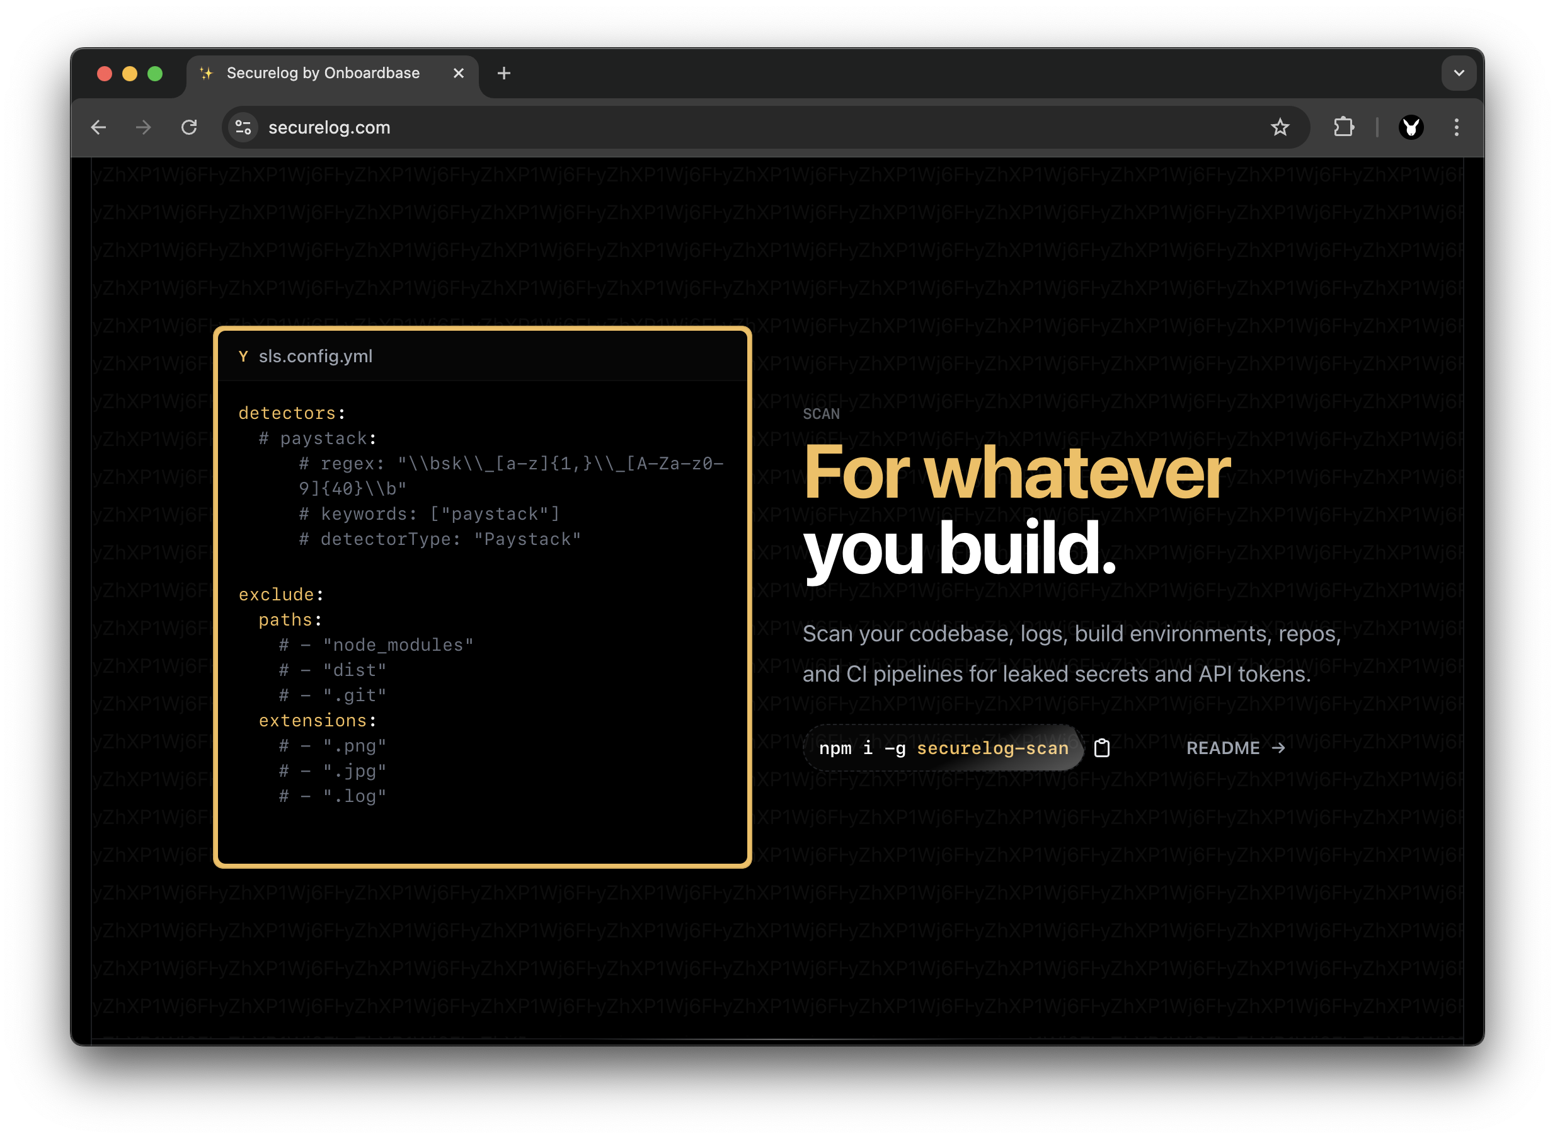This screenshot has width=1555, height=1139.
Task: Click the "Scan your codebase, logs" description text
Action: pyautogui.click(x=1072, y=654)
